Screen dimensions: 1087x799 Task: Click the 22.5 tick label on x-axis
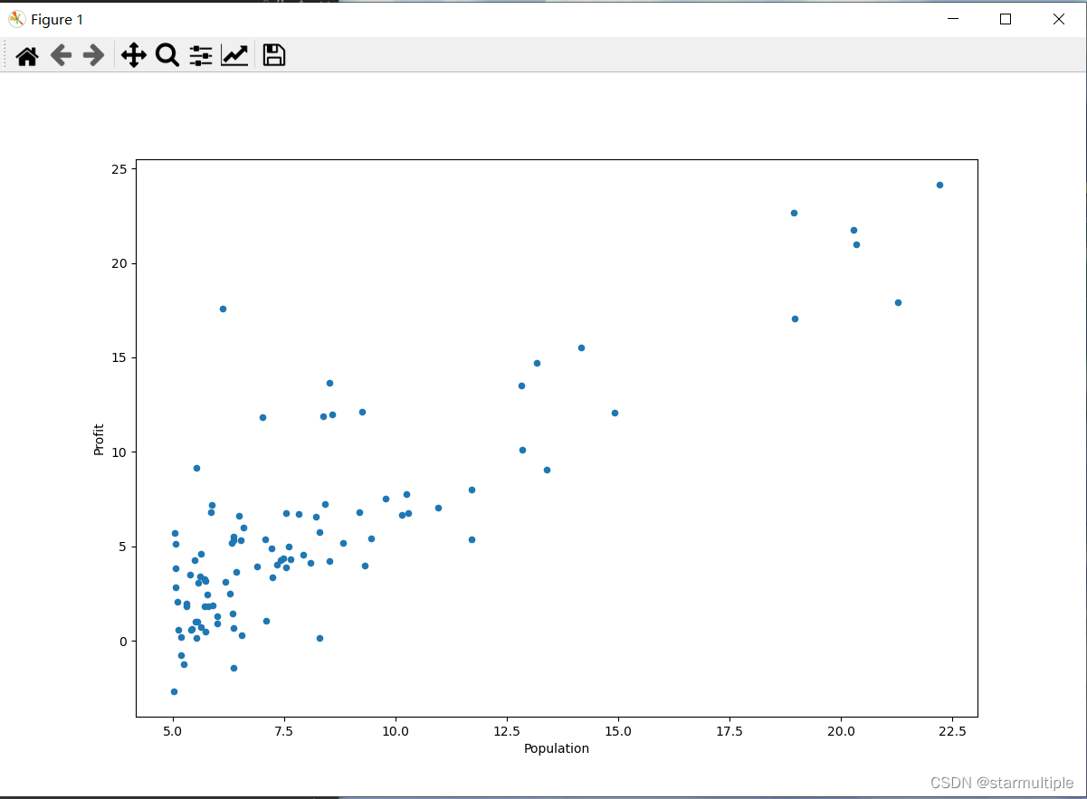[952, 730]
